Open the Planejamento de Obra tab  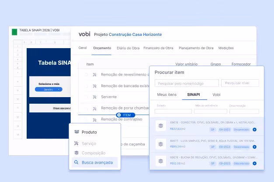coord(196,48)
